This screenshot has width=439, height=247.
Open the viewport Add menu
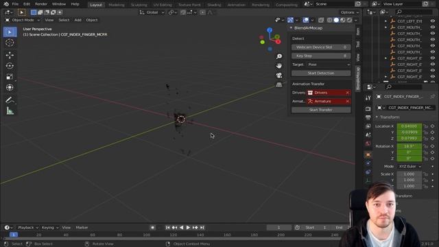[x=78, y=20]
